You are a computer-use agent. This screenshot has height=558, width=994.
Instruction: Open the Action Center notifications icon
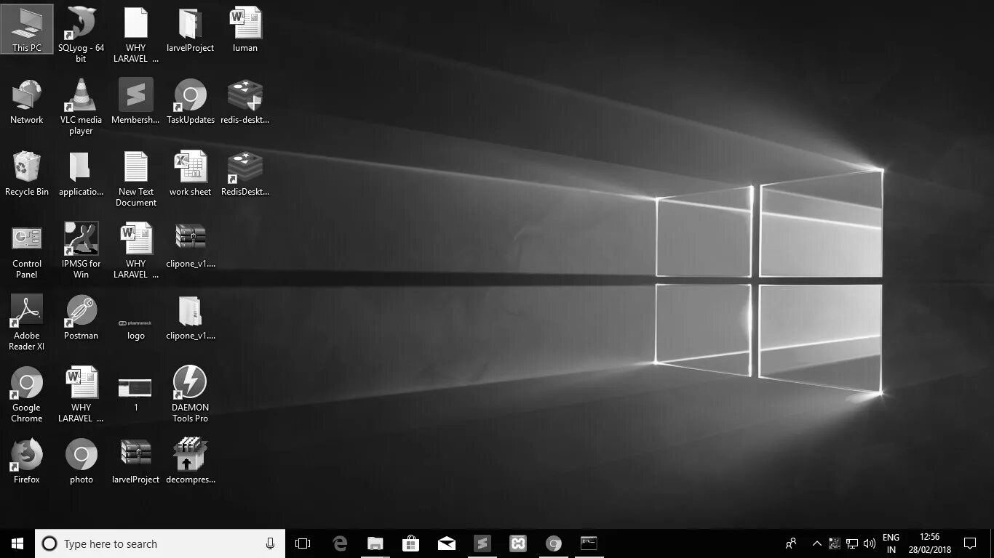tap(970, 543)
